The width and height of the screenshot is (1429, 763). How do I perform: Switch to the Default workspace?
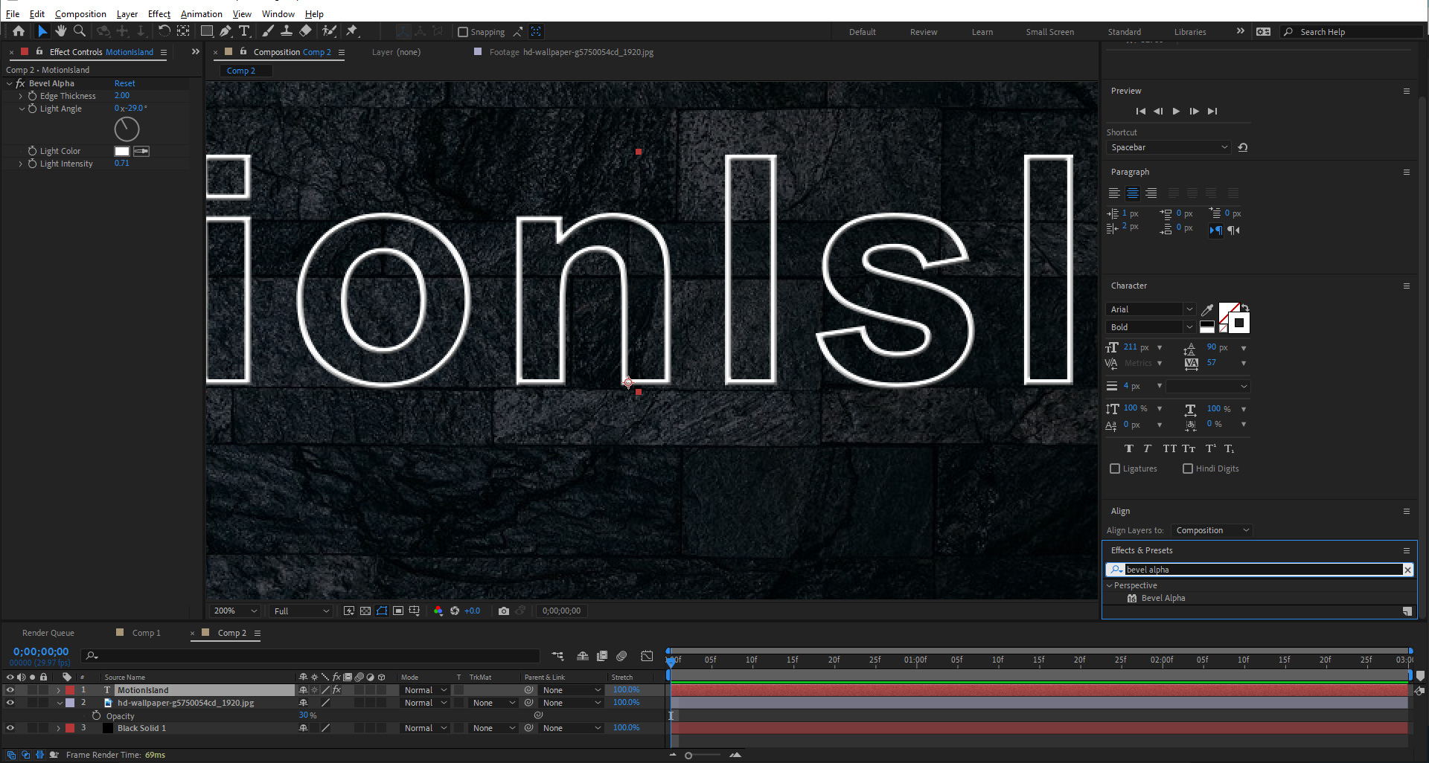[x=862, y=32]
